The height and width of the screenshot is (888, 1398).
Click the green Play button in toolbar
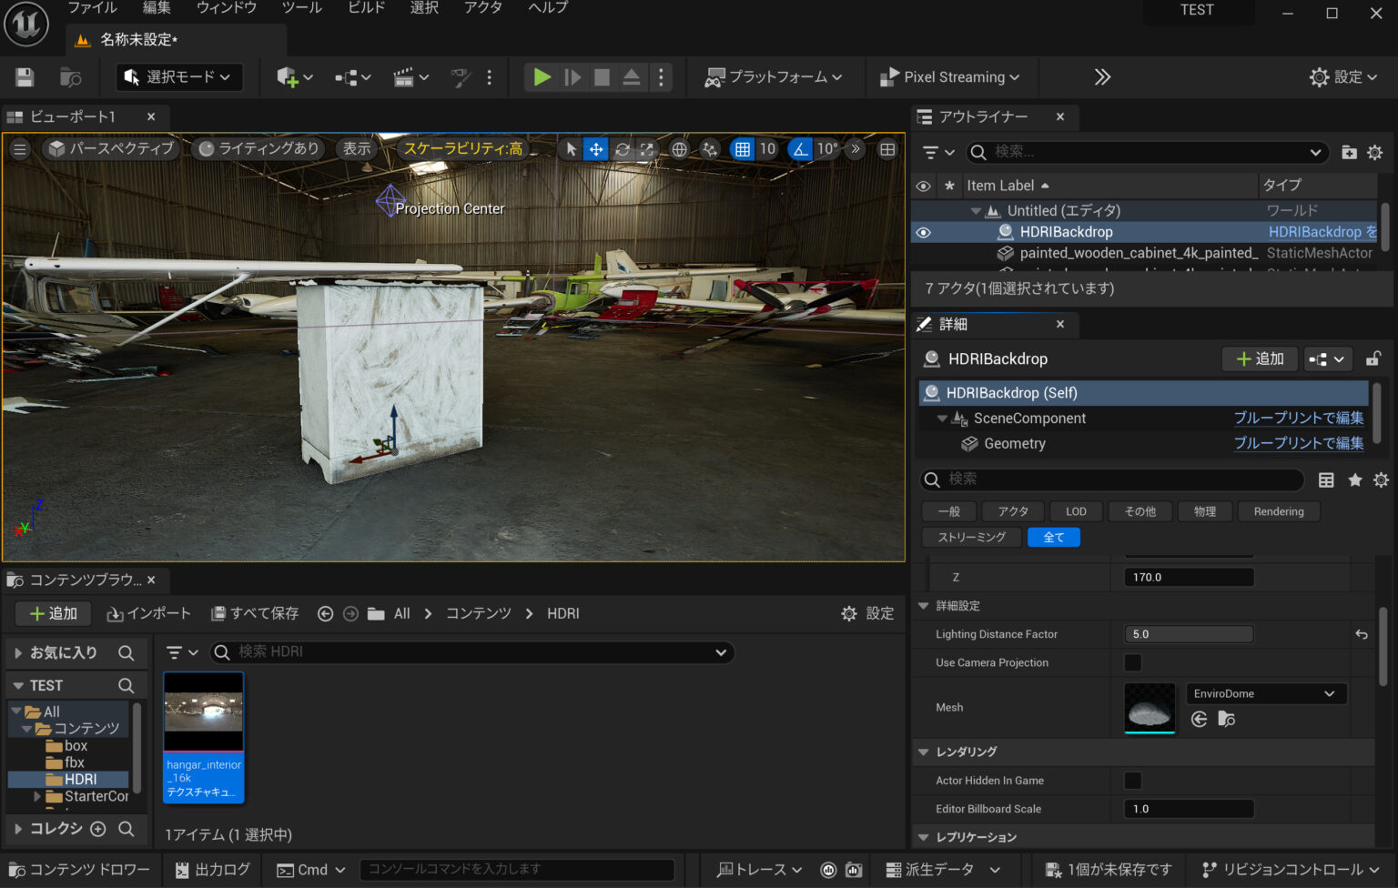[542, 77]
